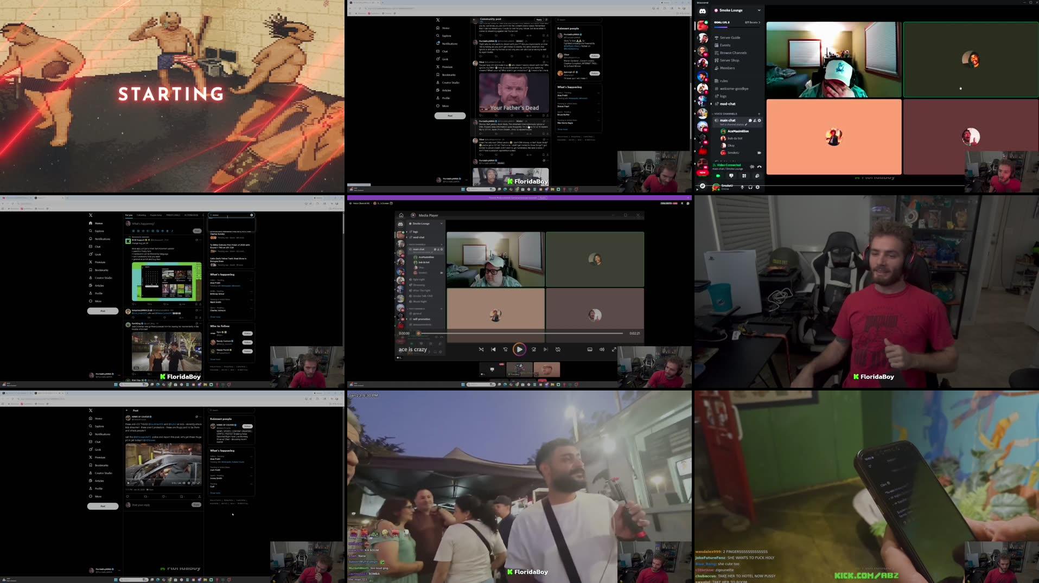1039x583 pixels.
Task: Click Reply on the Community post
Action: pos(539,20)
